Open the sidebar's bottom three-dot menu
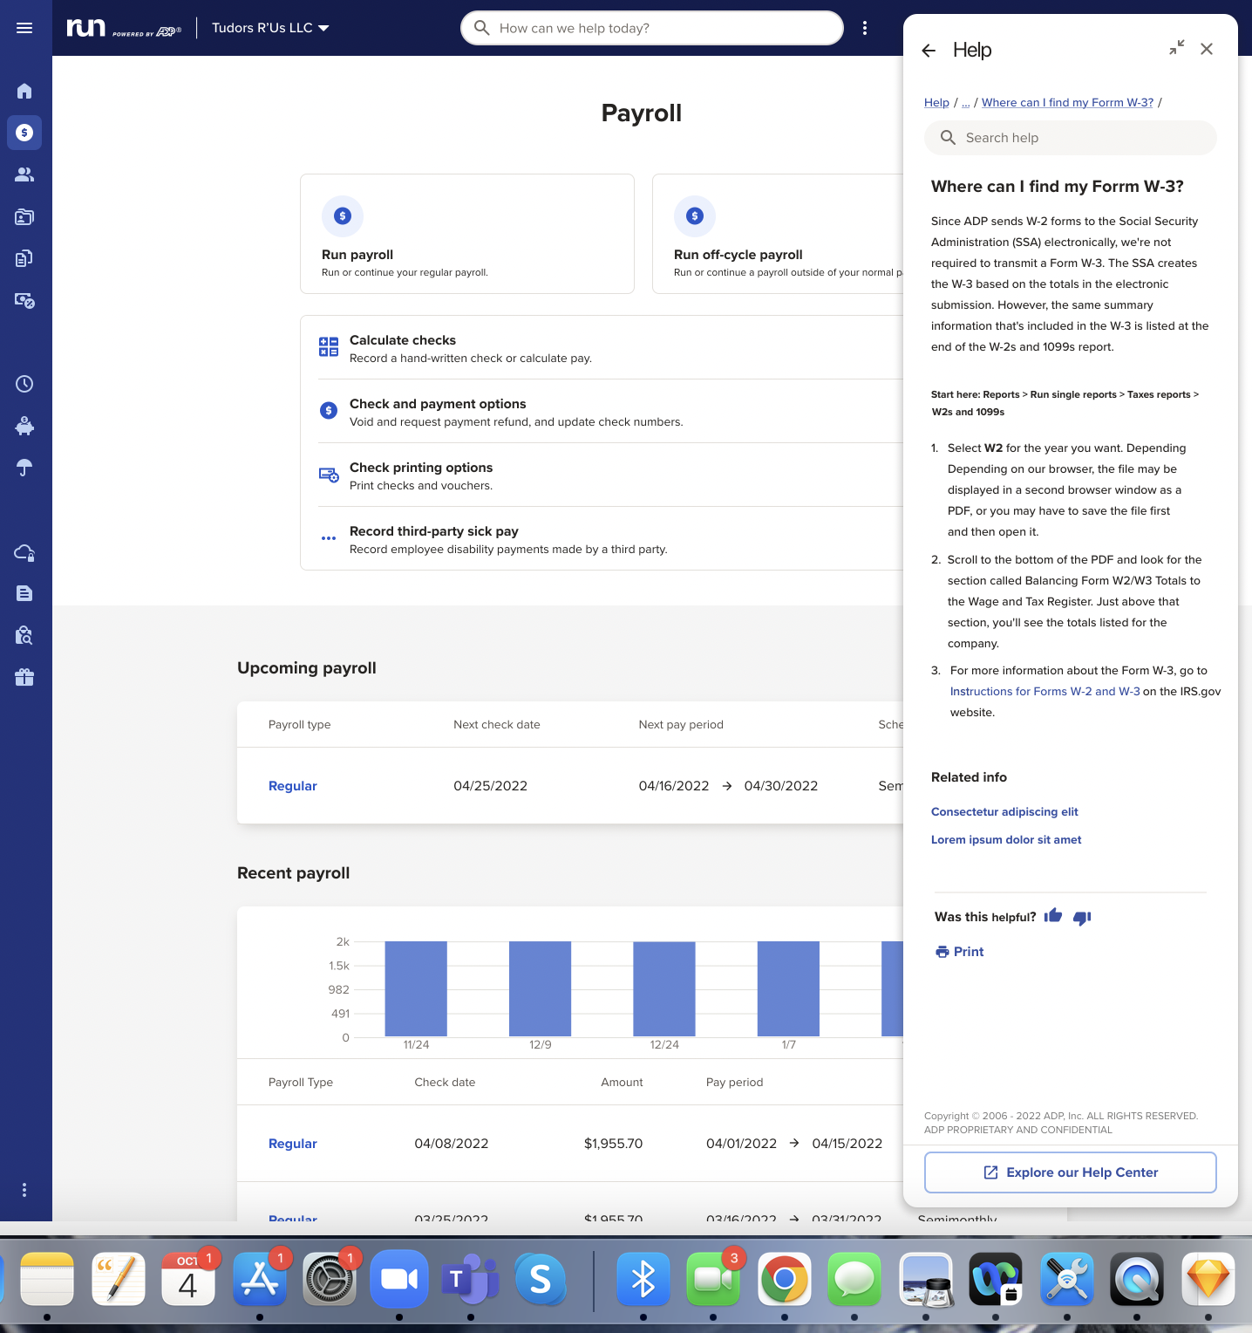This screenshot has width=1252, height=1333. (x=24, y=1190)
